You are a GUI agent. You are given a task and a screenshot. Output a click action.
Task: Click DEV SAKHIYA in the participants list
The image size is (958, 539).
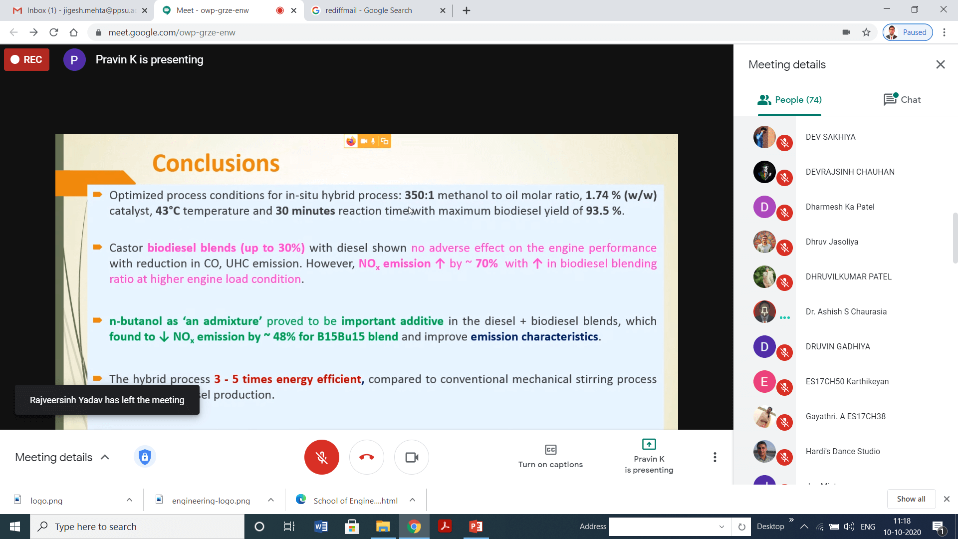tap(830, 137)
